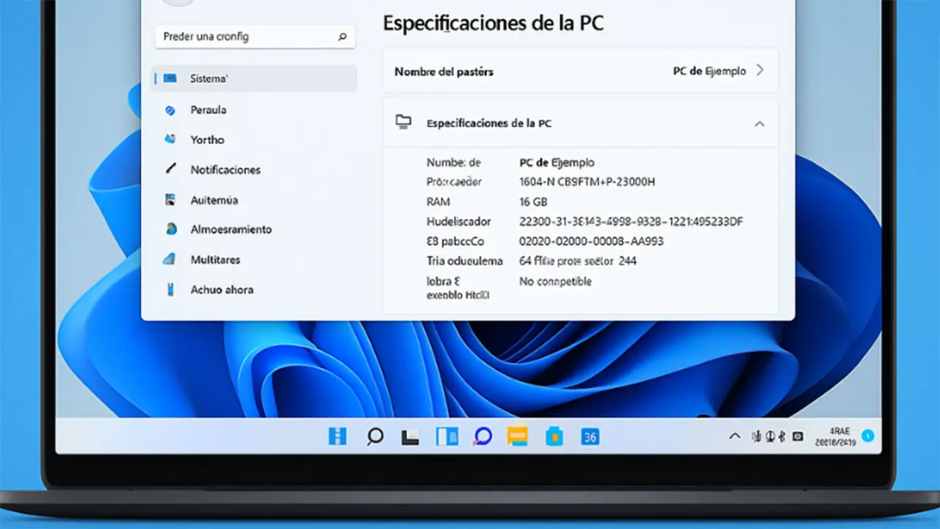Collapse the Especificaciones de la PC section

click(x=759, y=123)
